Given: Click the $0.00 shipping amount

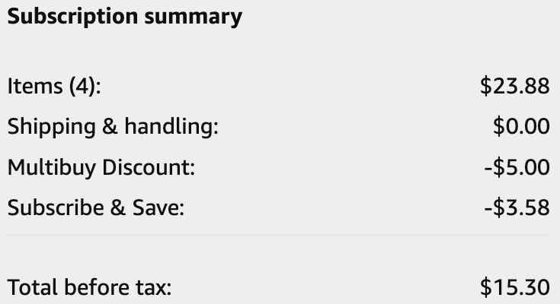Looking at the screenshot, I should tap(521, 126).
